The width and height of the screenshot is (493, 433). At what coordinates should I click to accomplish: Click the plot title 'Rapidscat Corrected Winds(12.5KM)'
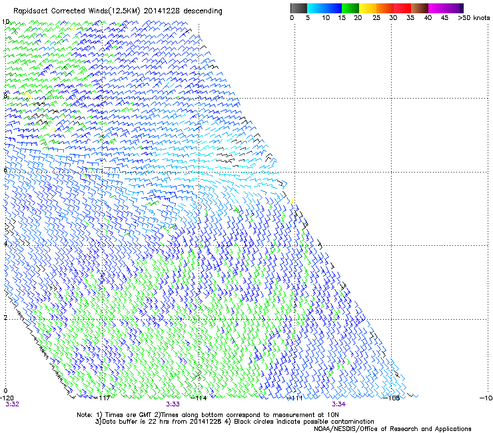tap(77, 11)
